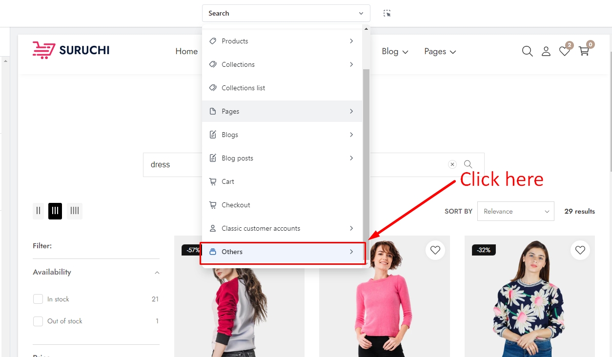The height and width of the screenshot is (357, 612).
Task: Click the inspector selection icon beside Search dropdown
Action: point(387,13)
